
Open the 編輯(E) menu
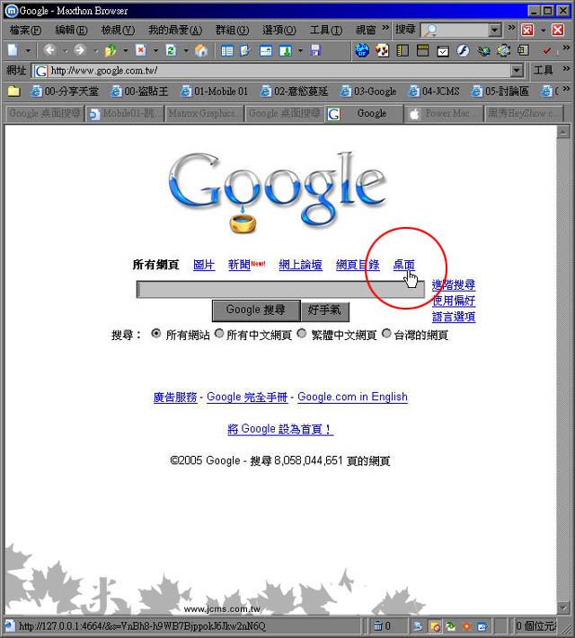tap(71, 31)
